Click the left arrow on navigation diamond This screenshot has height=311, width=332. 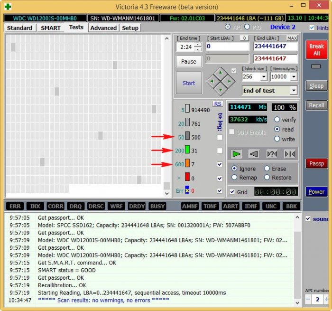coord(212,81)
